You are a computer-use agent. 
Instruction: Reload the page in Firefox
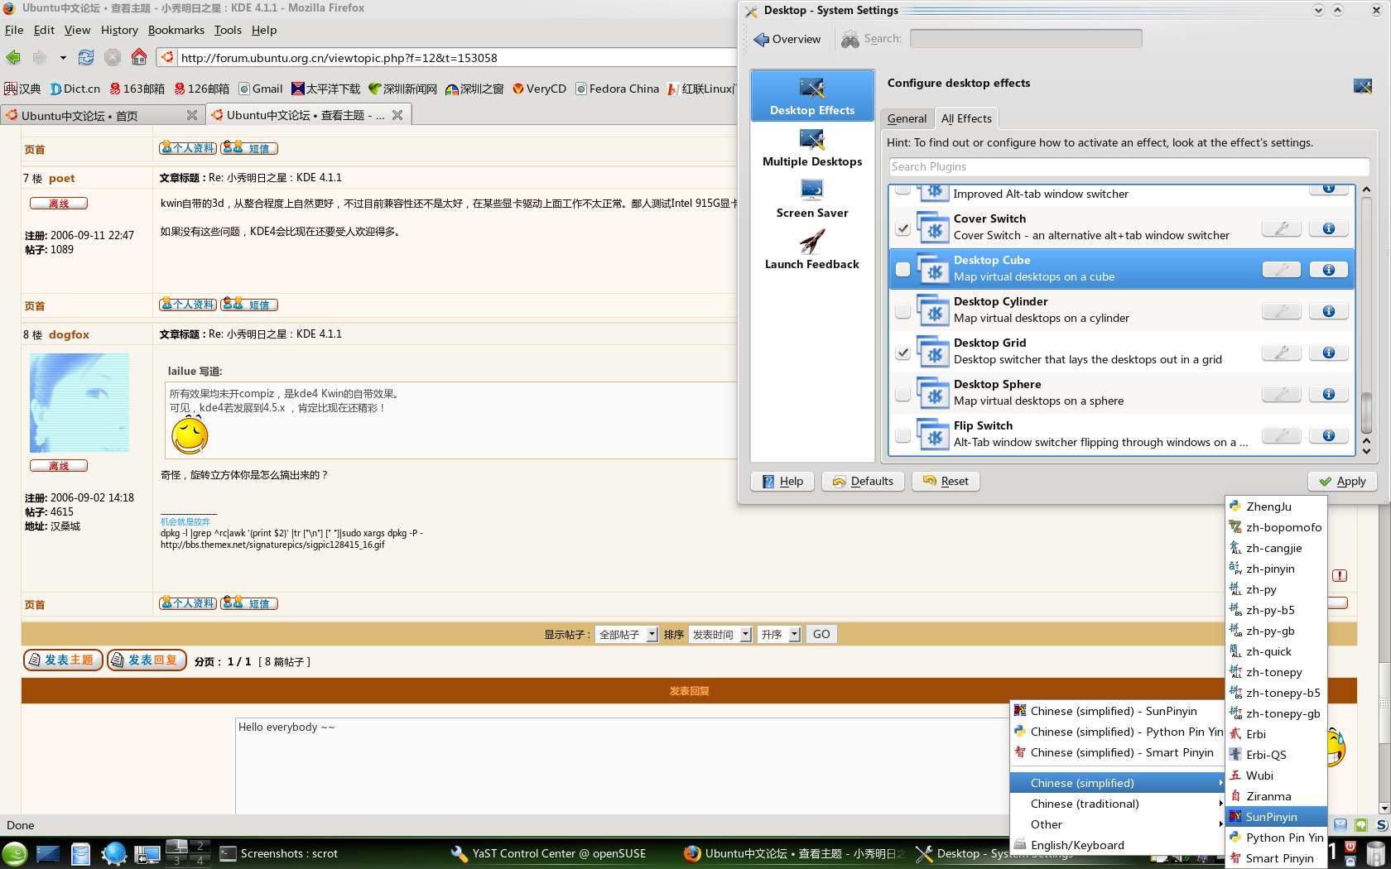[x=86, y=57]
